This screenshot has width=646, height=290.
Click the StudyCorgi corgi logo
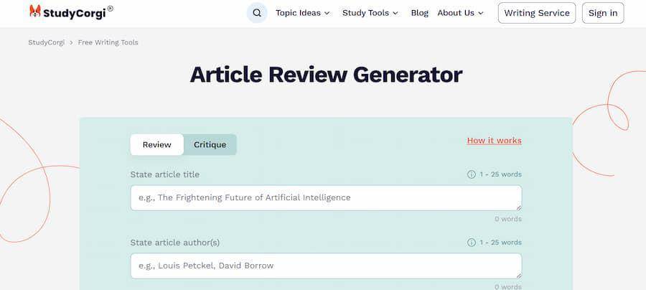click(x=35, y=11)
